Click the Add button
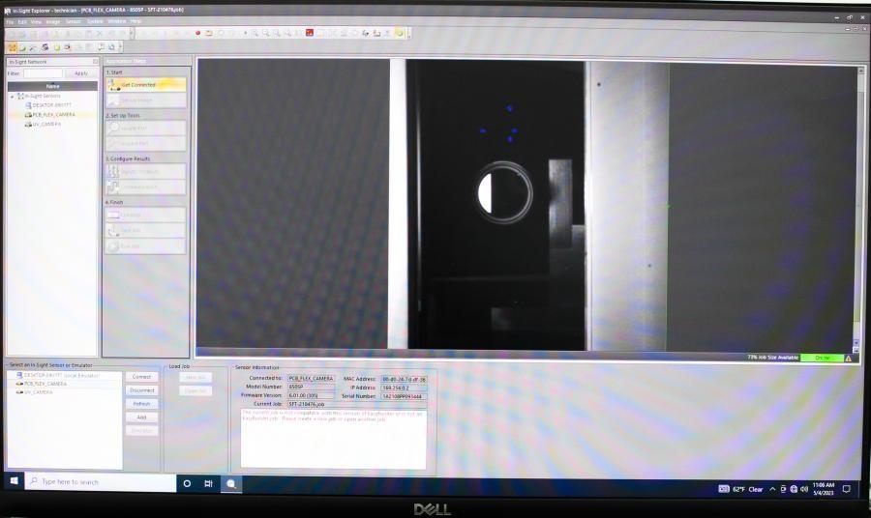 (141, 417)
